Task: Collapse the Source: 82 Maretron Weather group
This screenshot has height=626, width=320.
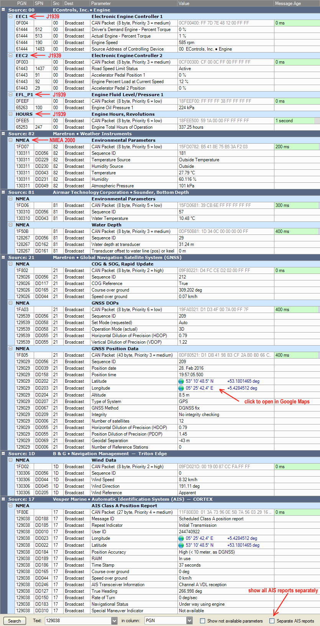Action: point(3,134)
